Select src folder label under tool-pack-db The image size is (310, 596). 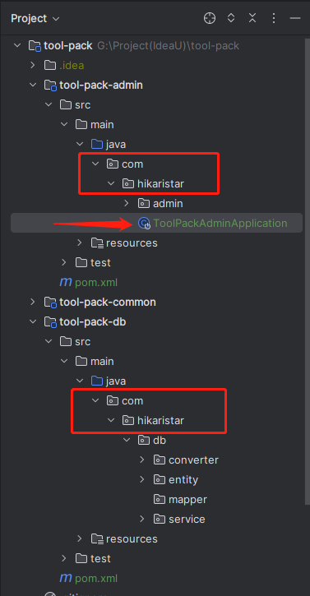point(82,342)
